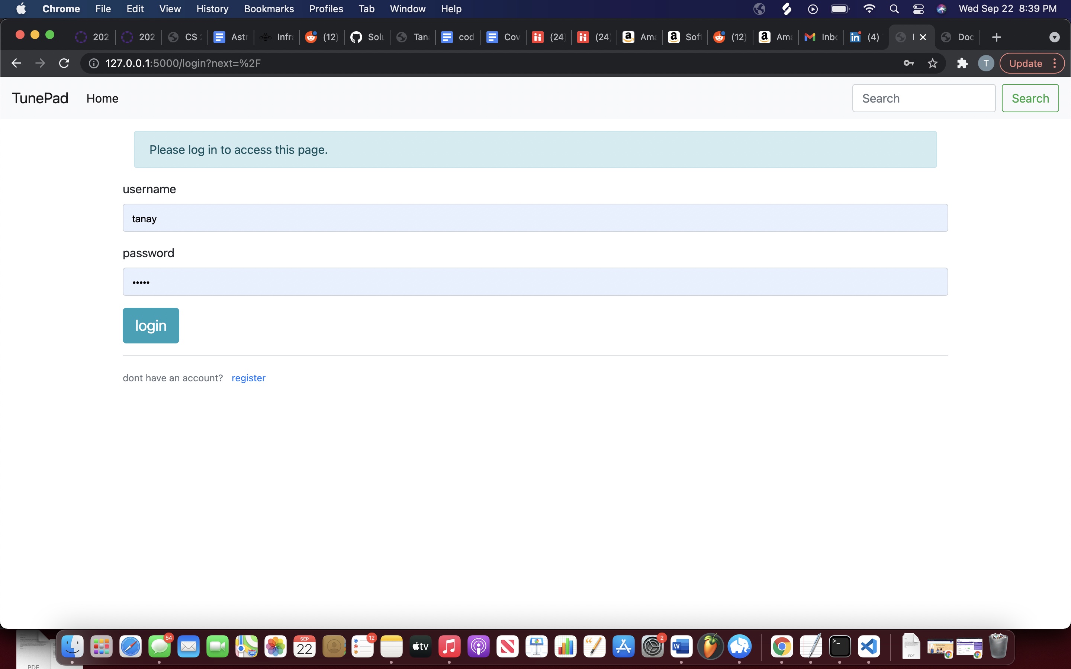Open Microsoft Word from the Dock
Image resolution: width=1071 pixels, height=669 pixels.
point(682,646)
